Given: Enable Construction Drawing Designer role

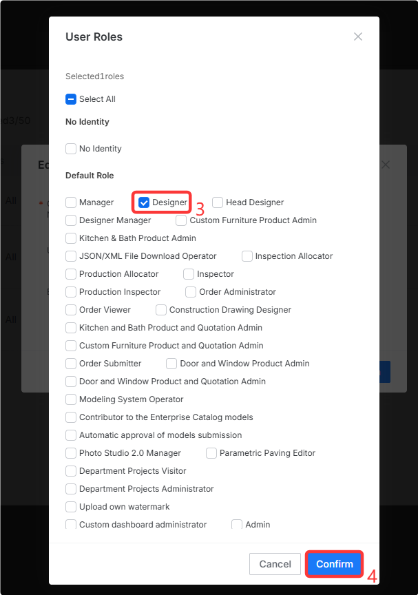Looking at the screenshot, I should 161,310.
